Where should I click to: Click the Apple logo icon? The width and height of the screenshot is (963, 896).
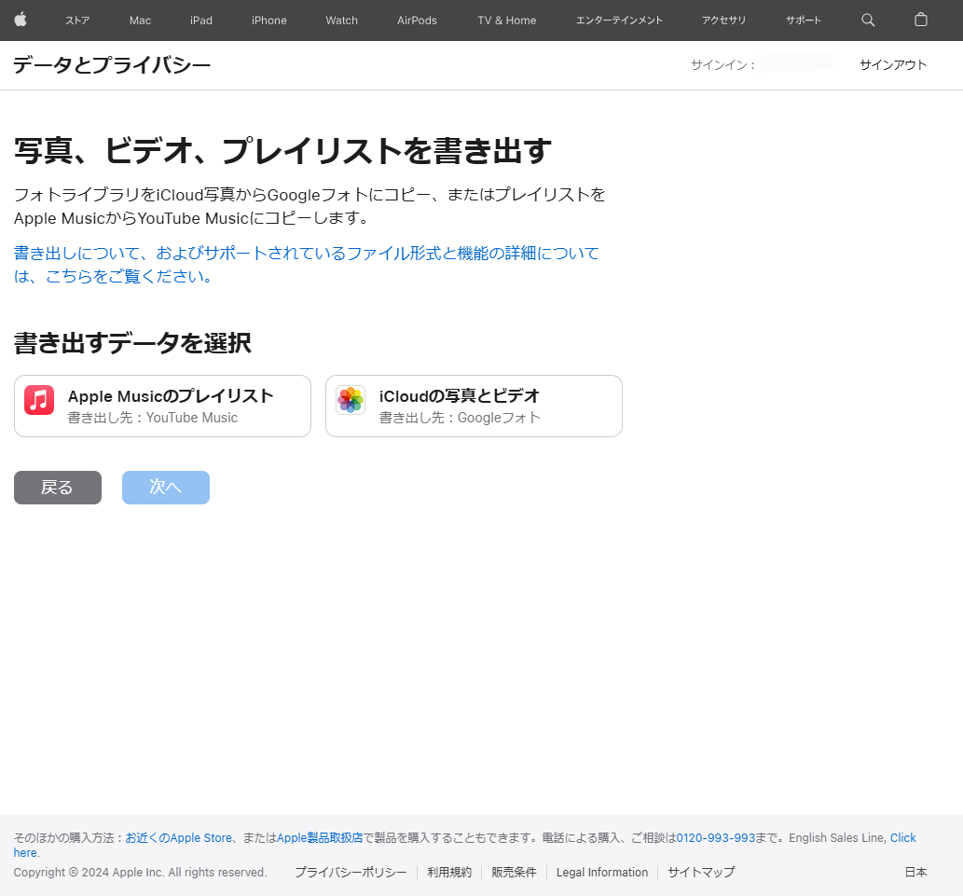(x=21, y=20)
